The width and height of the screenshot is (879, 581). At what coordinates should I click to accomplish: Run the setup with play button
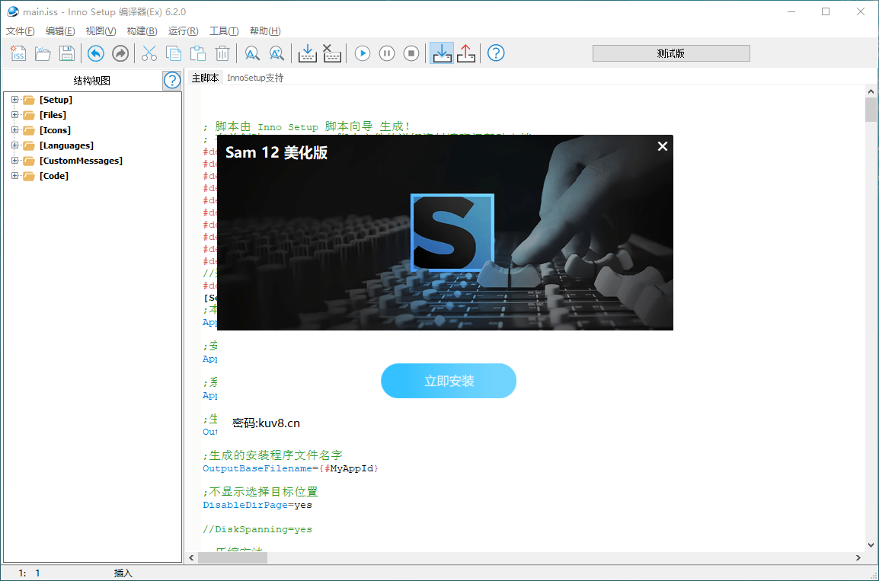(x=363, y=53)
